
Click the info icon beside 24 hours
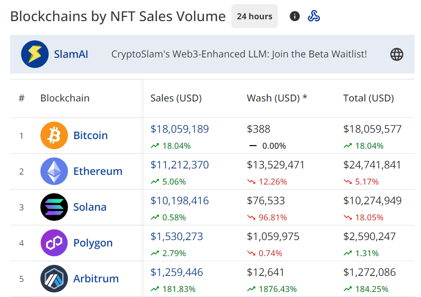click(x=295, y=16)
